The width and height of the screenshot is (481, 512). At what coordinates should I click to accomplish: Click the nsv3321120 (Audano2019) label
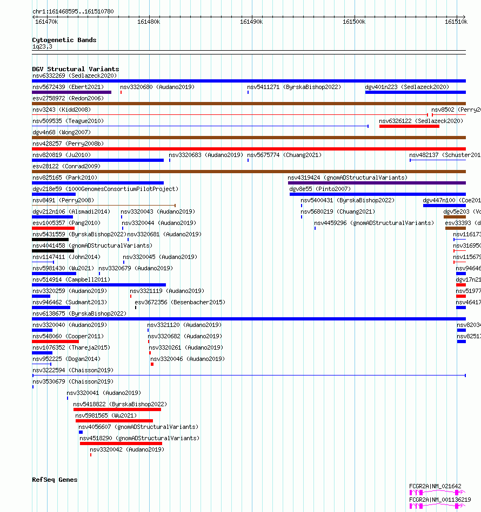[184, 325]
